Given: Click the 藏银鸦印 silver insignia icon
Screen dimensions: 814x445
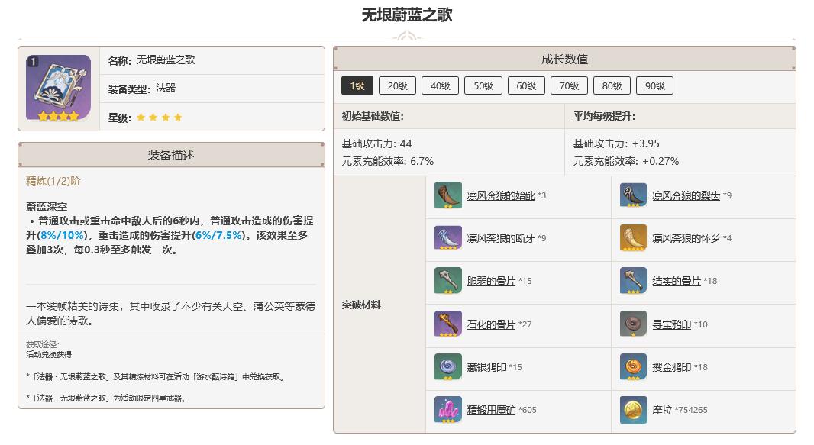Looking at the screenshot, I should (x=448, y=366).
